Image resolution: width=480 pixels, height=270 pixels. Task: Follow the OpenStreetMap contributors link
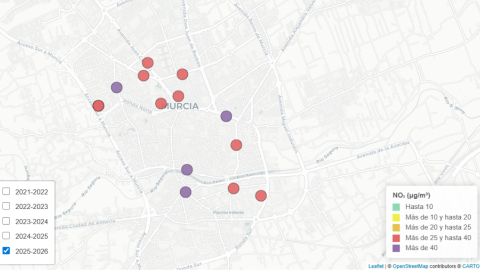point(408,266)
